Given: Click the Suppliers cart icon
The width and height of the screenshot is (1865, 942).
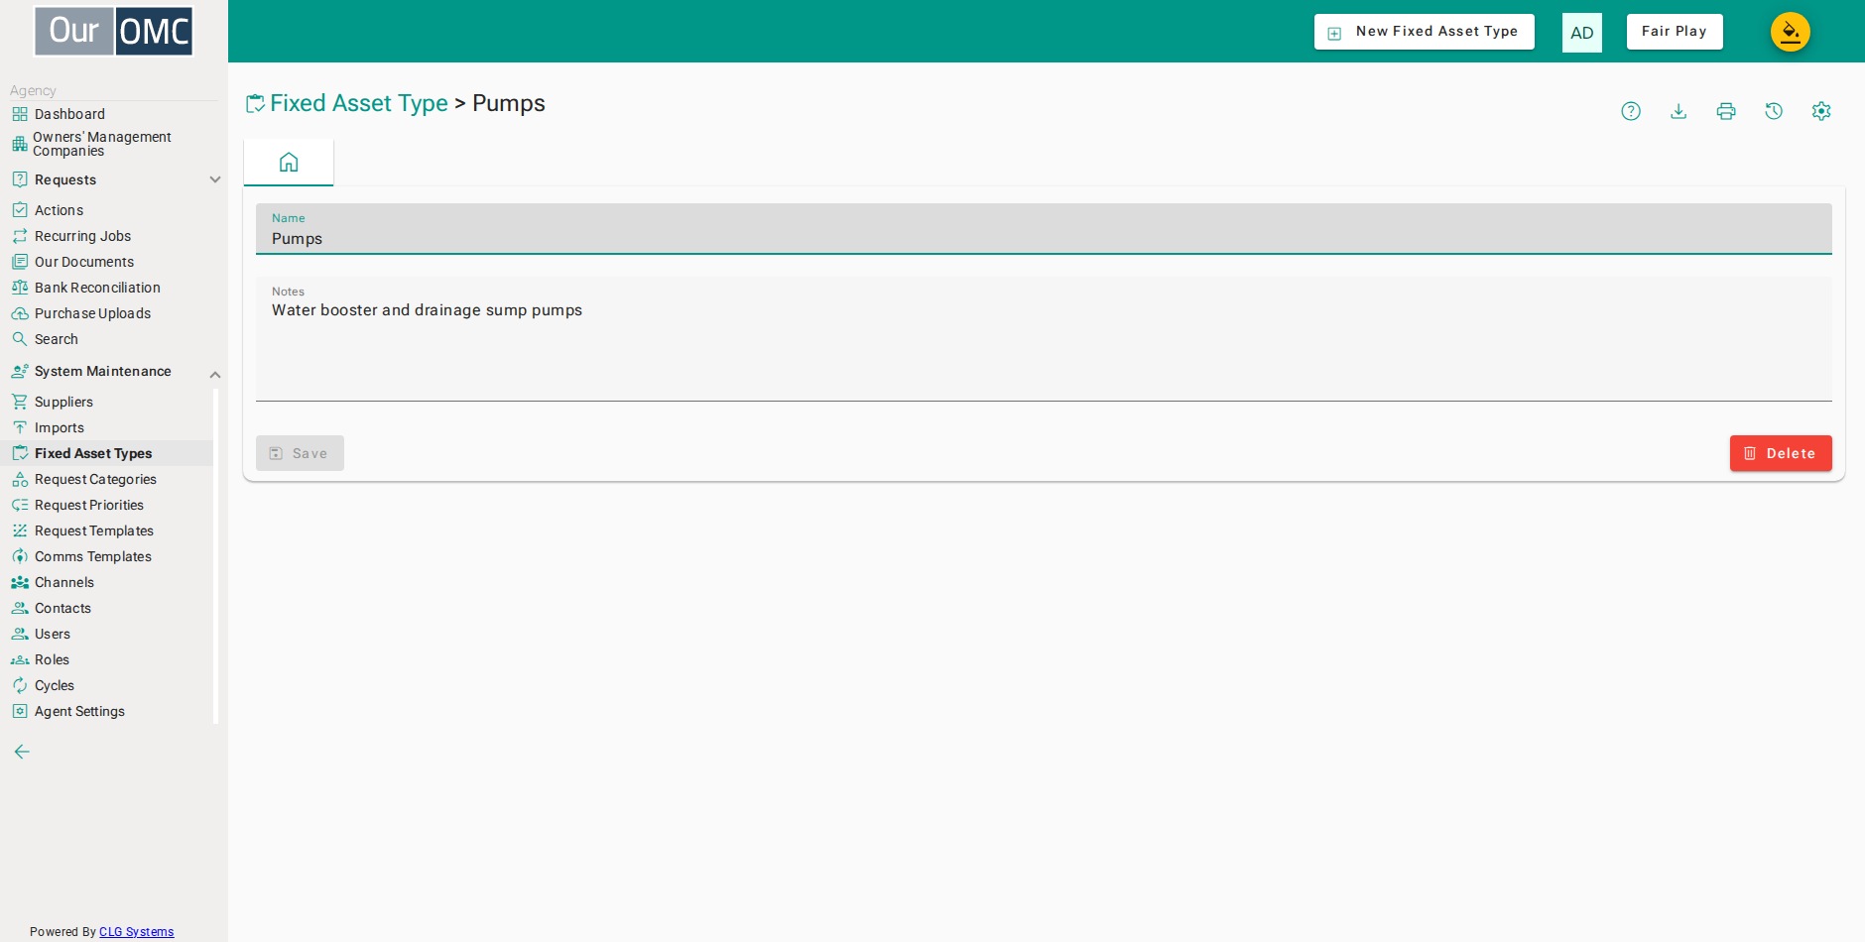Looking at the screenshot, I should (x=20, y=402).
